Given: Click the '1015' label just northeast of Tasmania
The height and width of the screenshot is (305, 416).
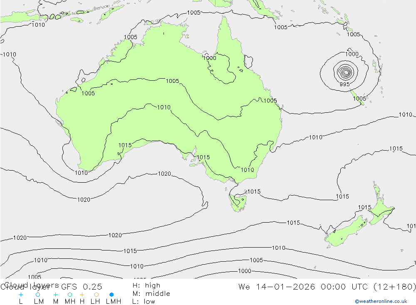Looking at the screenshot, I should point(254,191).
